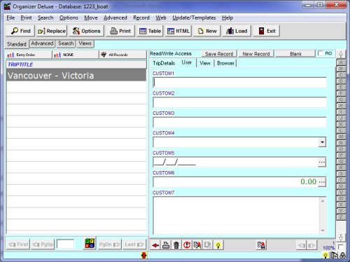Click the Print toolbar button
Viewport: 350px width, 262px height.
(120, 31)
